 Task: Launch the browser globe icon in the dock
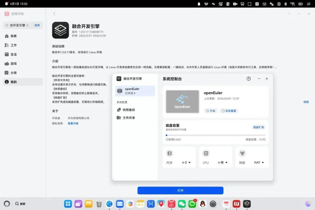click(109, 204)
